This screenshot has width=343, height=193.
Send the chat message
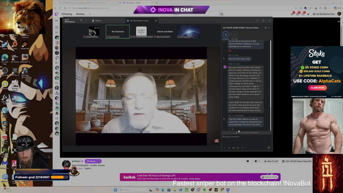coord(269,148)
